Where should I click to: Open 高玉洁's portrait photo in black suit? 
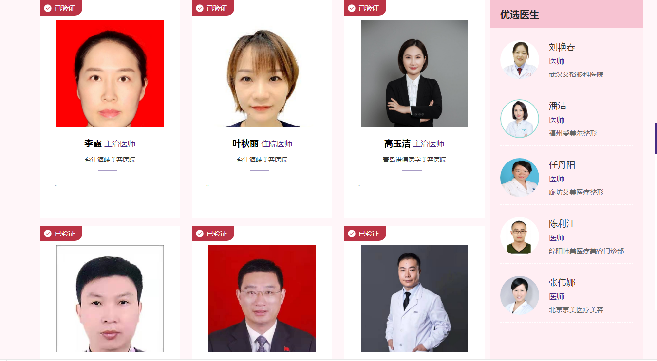(414, 73)
